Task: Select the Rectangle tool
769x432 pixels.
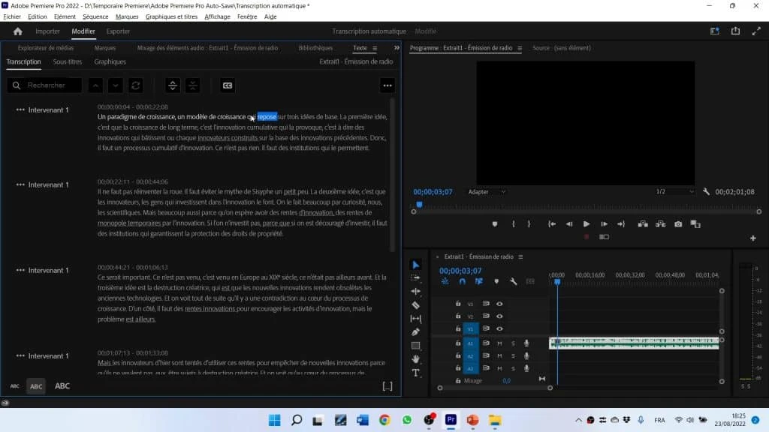Action: pos(415,345)
